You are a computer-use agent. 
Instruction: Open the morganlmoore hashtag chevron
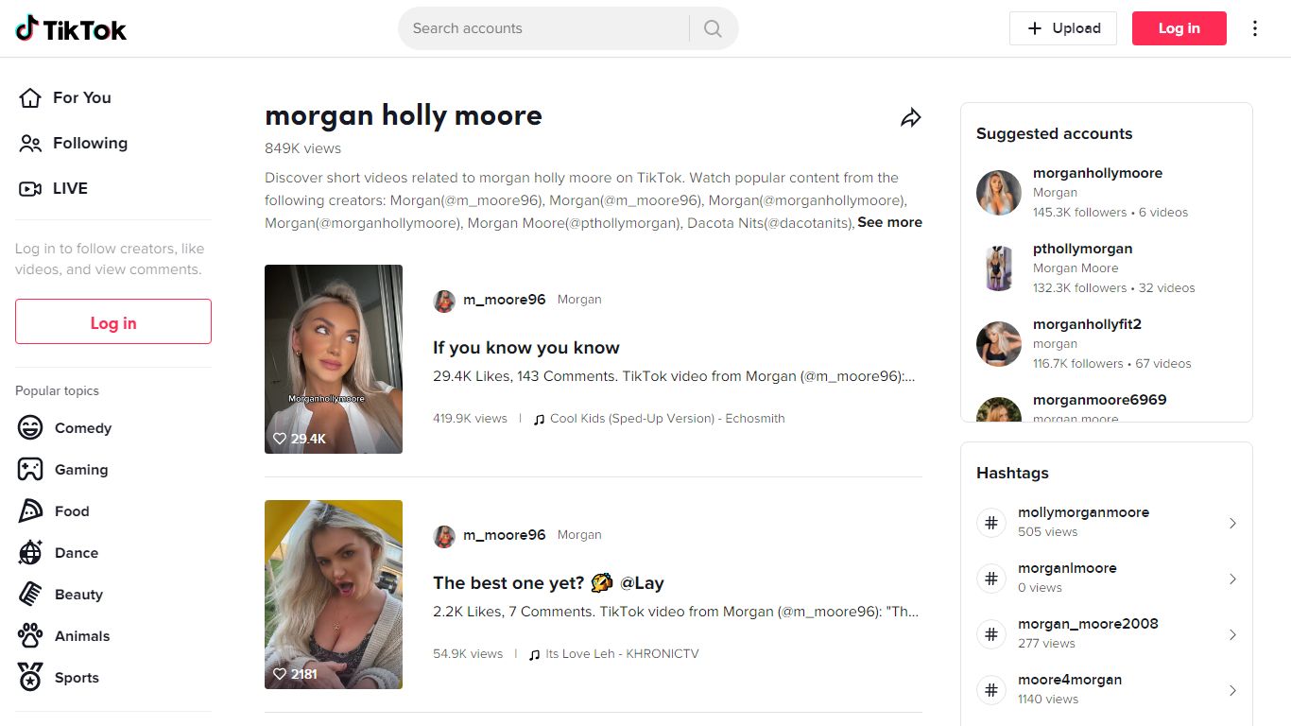pyautogui.click(x=1232, y=579)
